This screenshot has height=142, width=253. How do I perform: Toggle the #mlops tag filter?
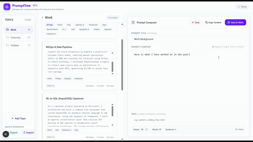[x=96, y=29]
